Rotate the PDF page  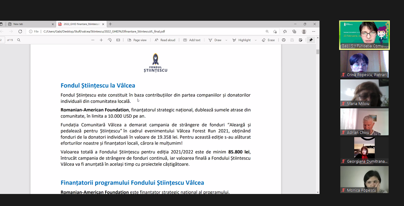coord(110,40)
